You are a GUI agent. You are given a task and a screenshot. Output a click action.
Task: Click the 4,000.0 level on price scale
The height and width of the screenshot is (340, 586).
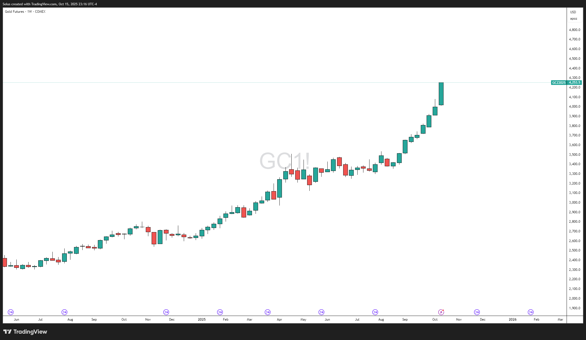click(x=574, y=107)
